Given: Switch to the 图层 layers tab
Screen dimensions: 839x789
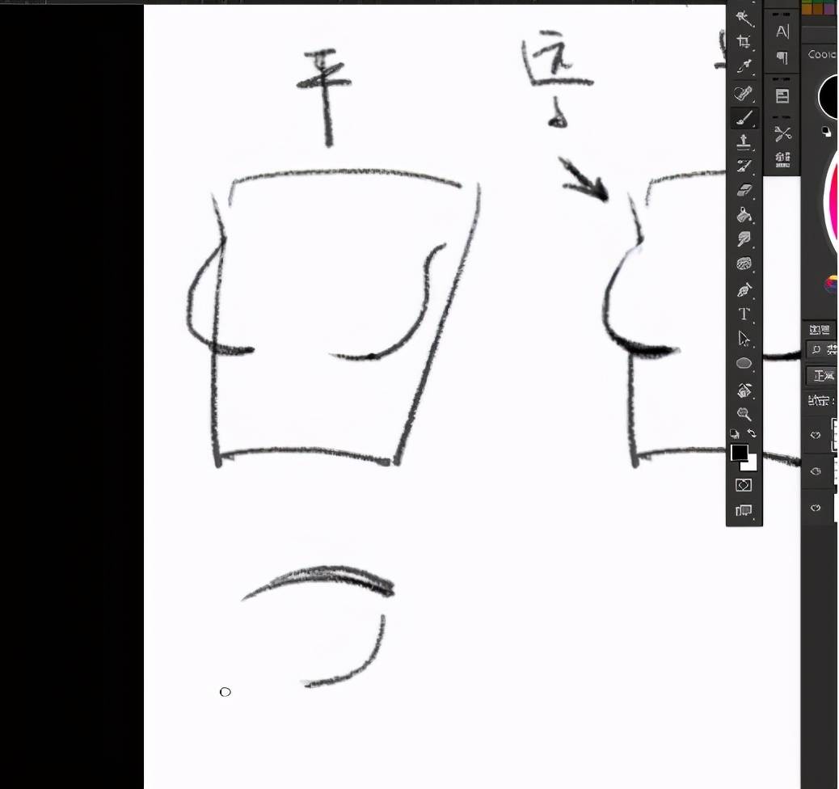Looking at the screenshot, I should [x=820, y=329].
